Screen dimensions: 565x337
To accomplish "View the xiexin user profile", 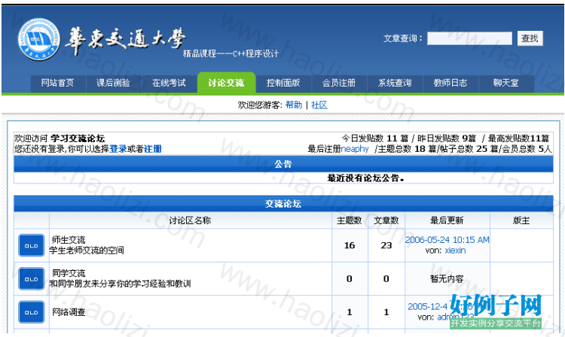I will point(456,250).
